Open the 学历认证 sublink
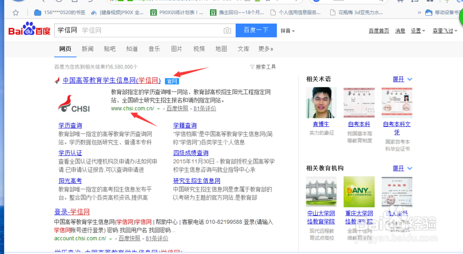Image resolution: width=463 pixels, height=254 pixels. tap(70, 153)
